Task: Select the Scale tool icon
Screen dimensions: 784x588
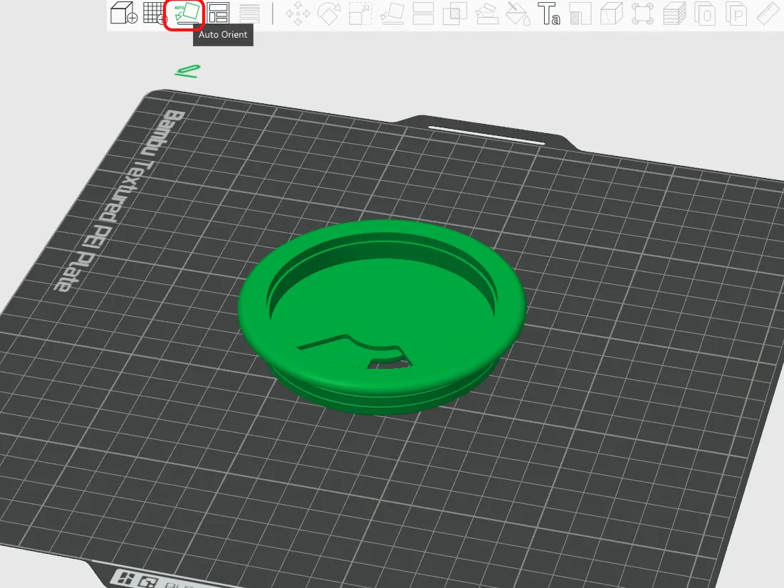Action: click(x=360, y=14)
